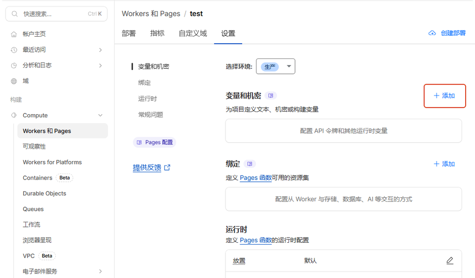Click the 默认 value in runtime table
Viewport: 475px width, 278px height.
(310, 261)
